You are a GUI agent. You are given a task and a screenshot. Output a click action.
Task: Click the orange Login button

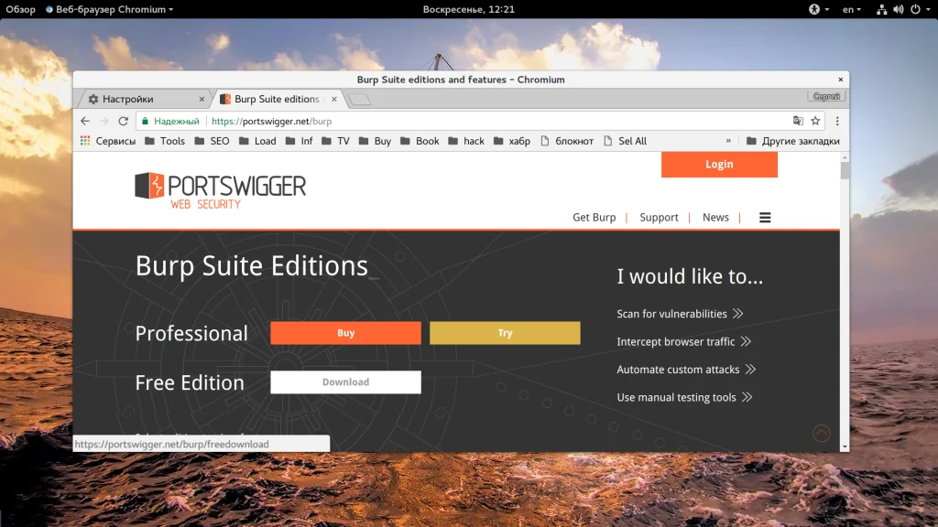pos(719,165)
